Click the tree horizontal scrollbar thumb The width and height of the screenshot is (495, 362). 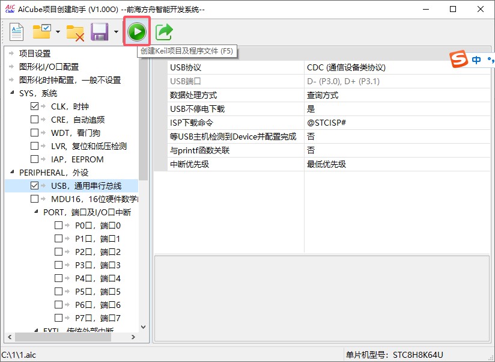click(63, 337)
